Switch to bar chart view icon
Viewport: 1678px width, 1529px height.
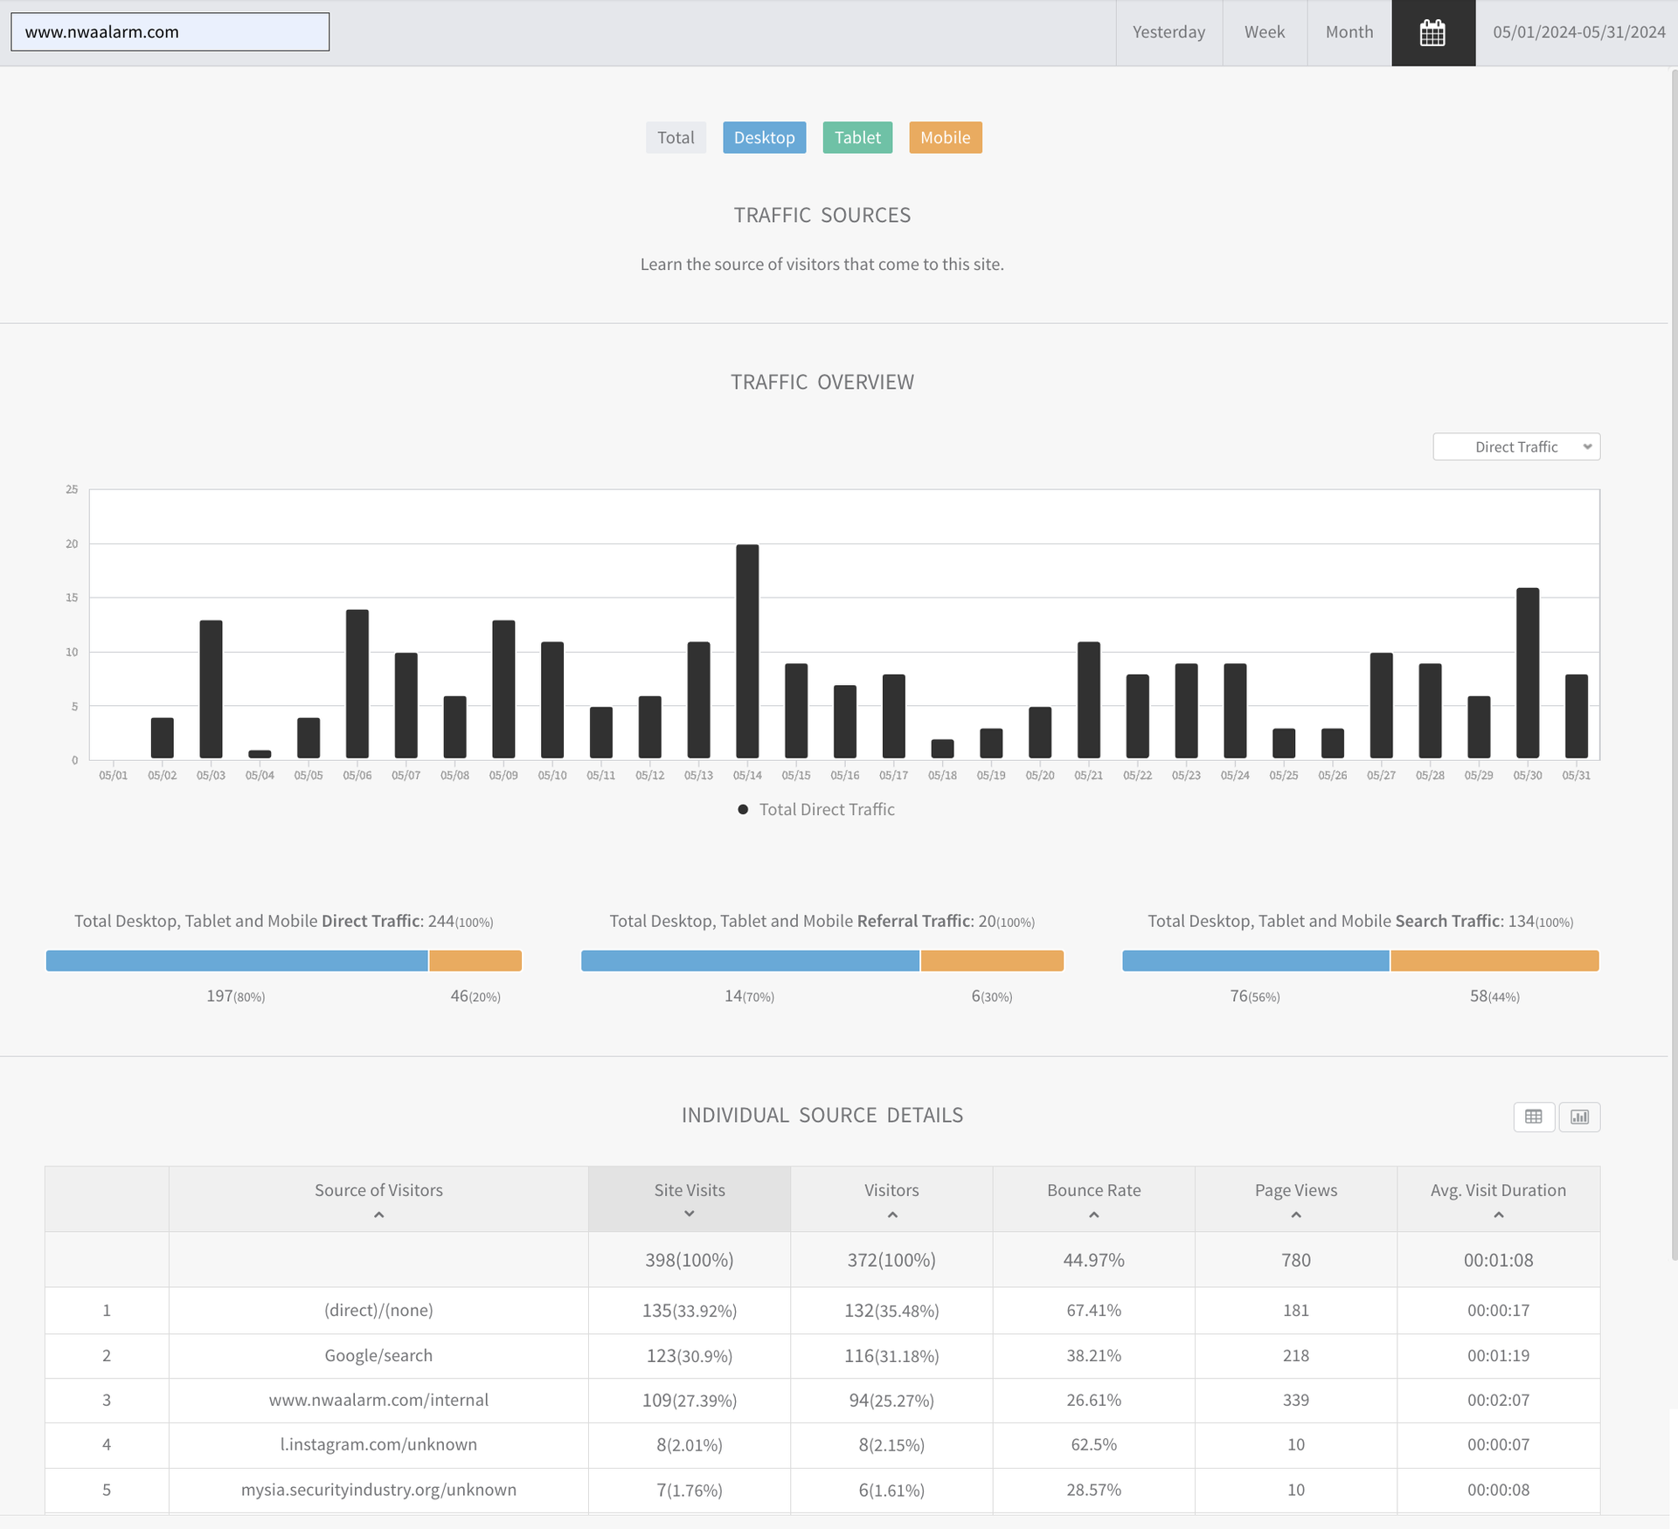[1579, 1117]
